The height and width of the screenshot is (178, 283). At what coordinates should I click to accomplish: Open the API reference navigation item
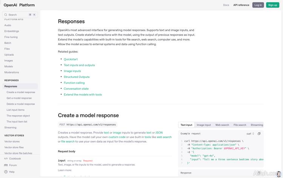click(241, 5)
